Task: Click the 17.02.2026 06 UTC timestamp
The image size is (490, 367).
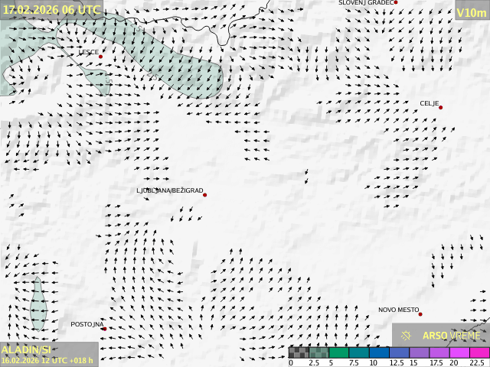Action: (x=51, y=10)
